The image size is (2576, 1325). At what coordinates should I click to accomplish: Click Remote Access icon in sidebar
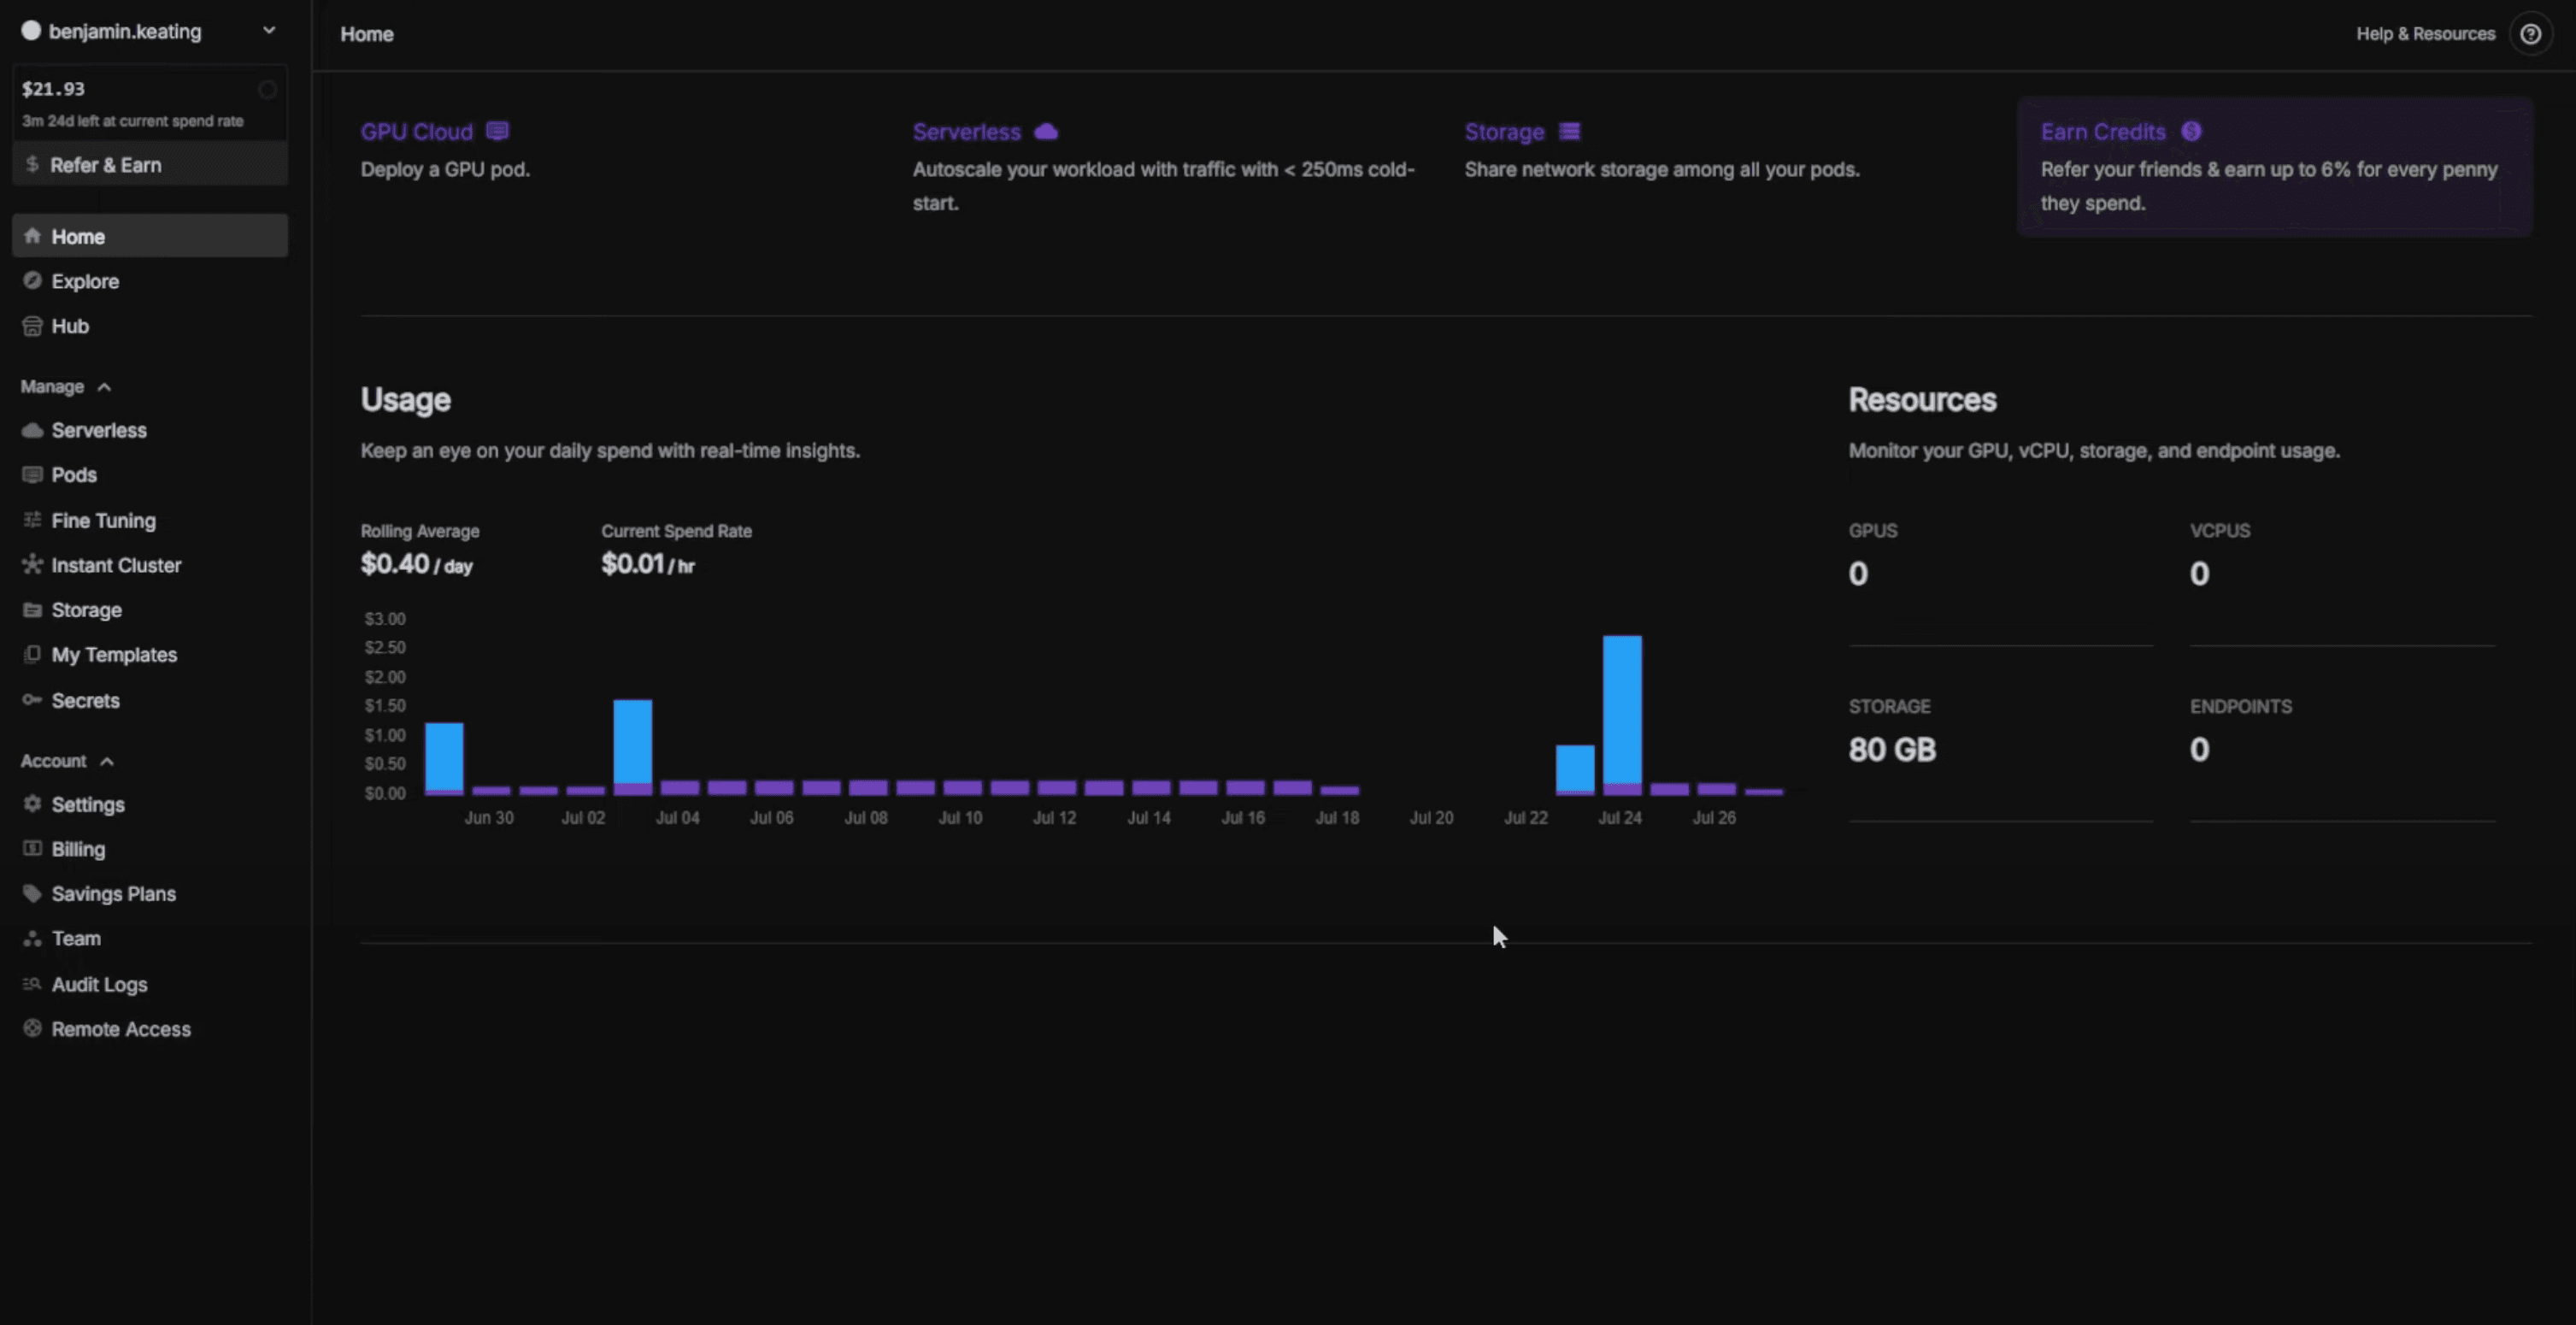32,1028
